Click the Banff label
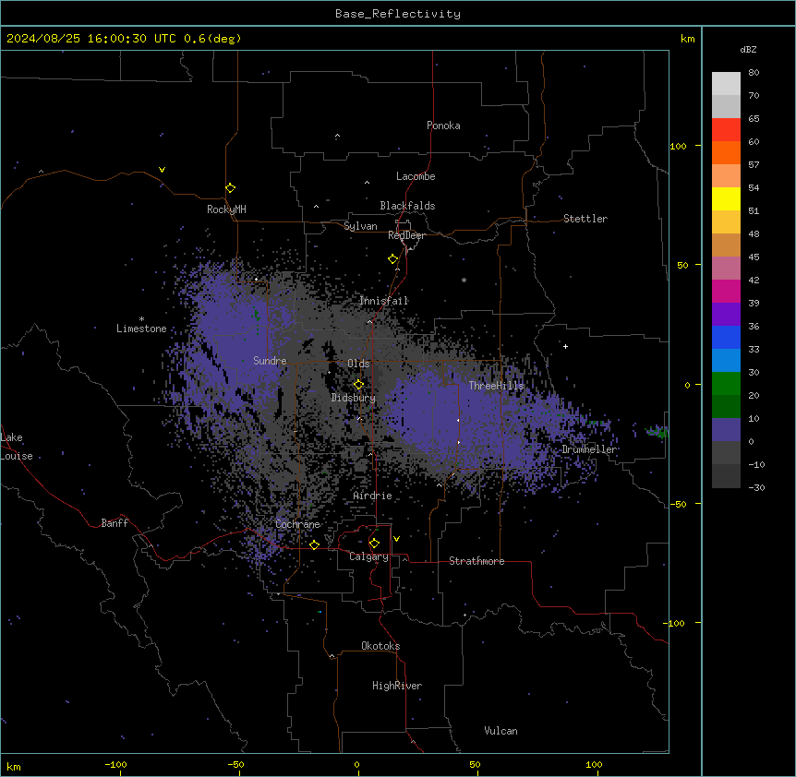The image size is (796, 777). point(115,523)
